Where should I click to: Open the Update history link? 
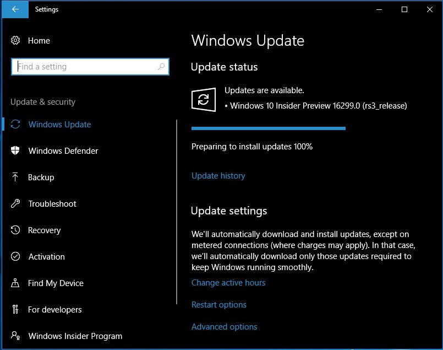(218, 176)
